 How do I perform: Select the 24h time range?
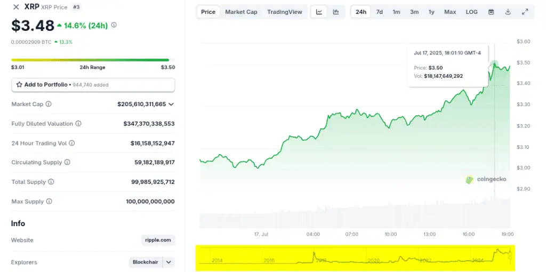[361, 12]
